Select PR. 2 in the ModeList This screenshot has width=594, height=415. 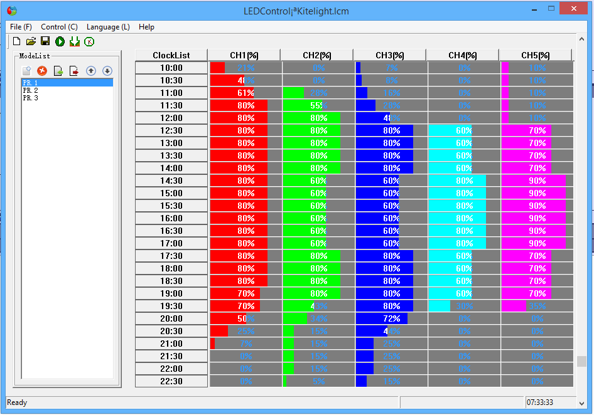click(x=67, y=90)
